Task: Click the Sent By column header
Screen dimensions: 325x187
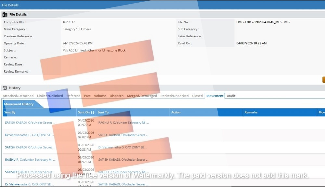Action: [x=10, y=112]
